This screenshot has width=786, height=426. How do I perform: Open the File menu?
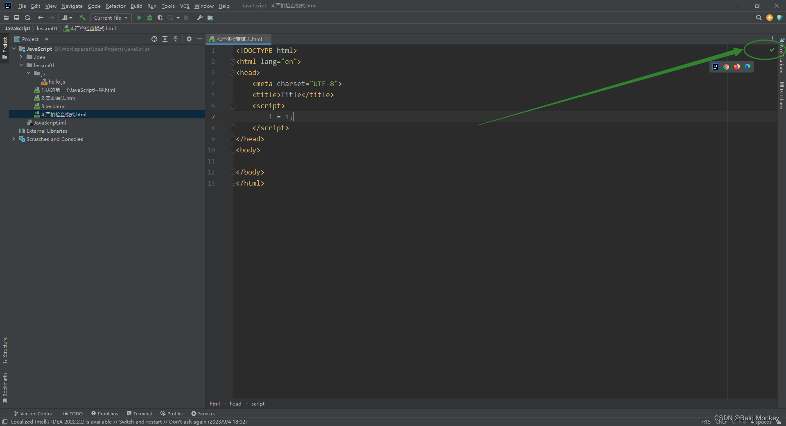coord(22,6)
